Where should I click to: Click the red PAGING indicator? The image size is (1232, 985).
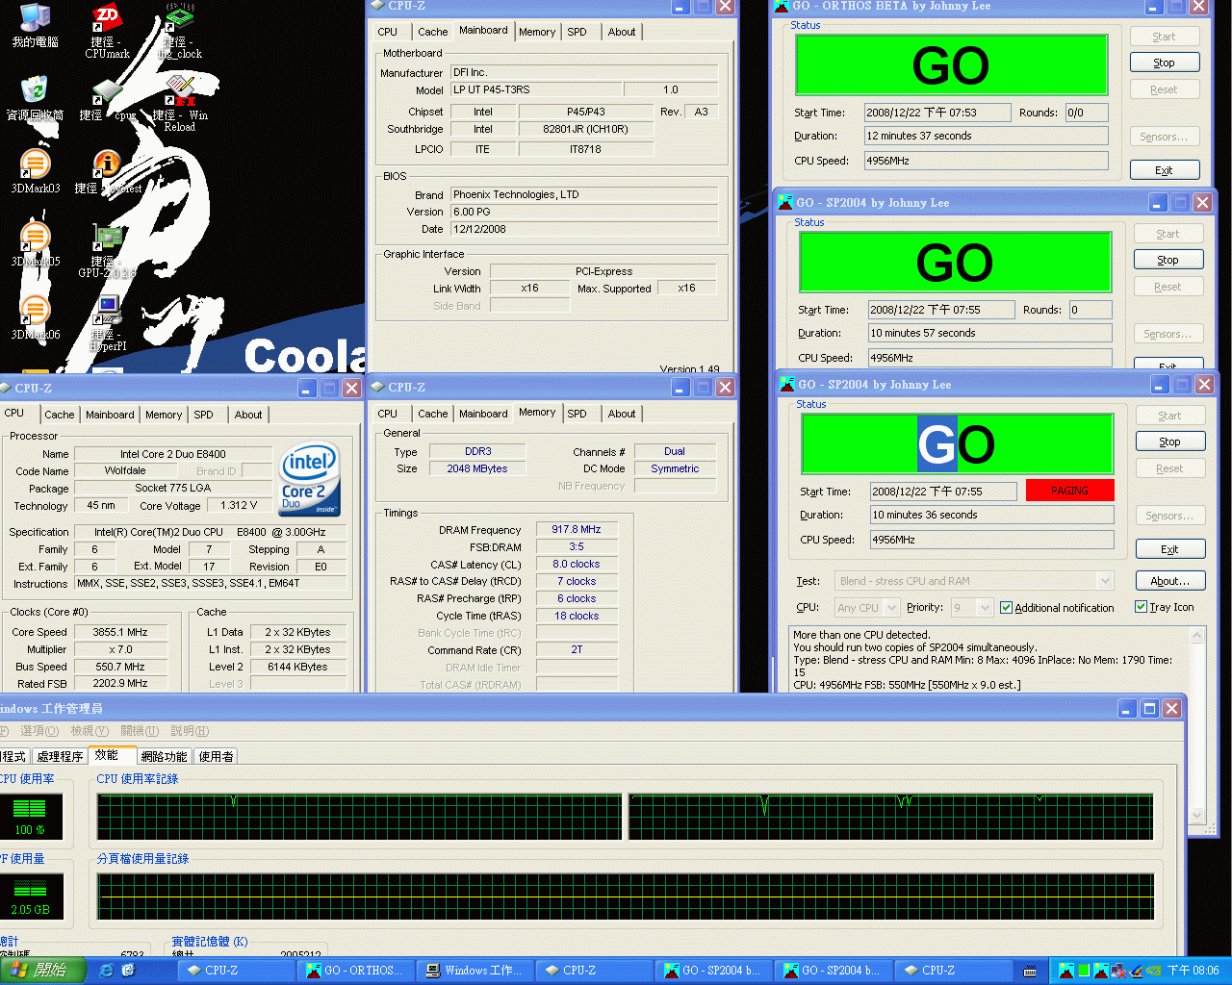coord(1069,491)
